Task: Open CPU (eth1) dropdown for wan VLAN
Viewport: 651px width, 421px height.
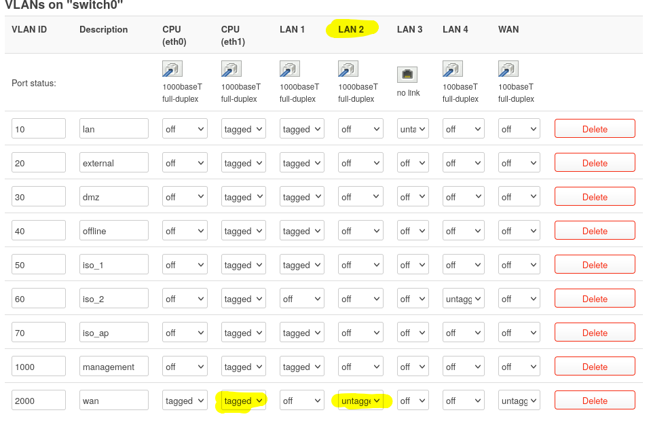Action: 243,401
